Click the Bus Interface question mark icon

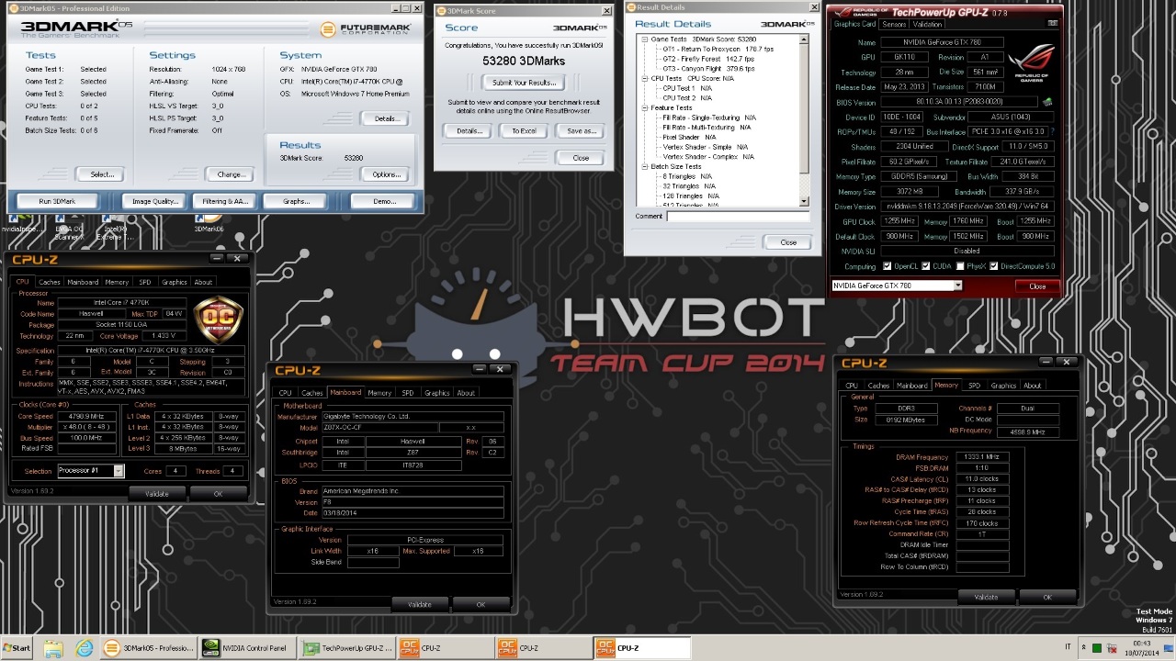[1051, 132]
